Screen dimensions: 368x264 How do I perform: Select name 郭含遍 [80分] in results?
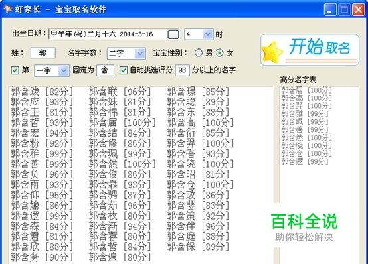120,257
